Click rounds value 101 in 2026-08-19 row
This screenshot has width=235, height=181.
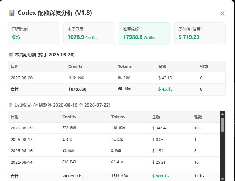point(197,128)
